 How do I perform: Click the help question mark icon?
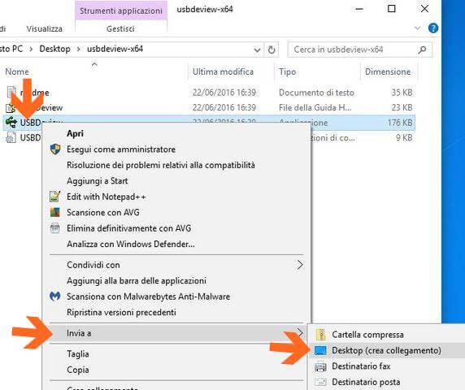[433, 28]
